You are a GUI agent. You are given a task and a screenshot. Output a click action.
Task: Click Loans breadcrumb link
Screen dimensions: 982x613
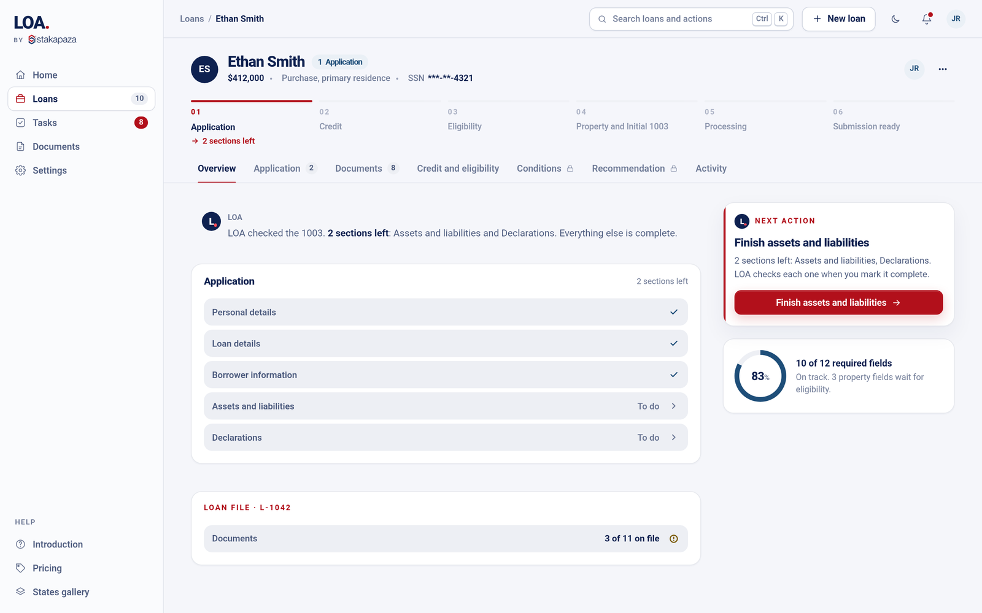coord(191,19)
